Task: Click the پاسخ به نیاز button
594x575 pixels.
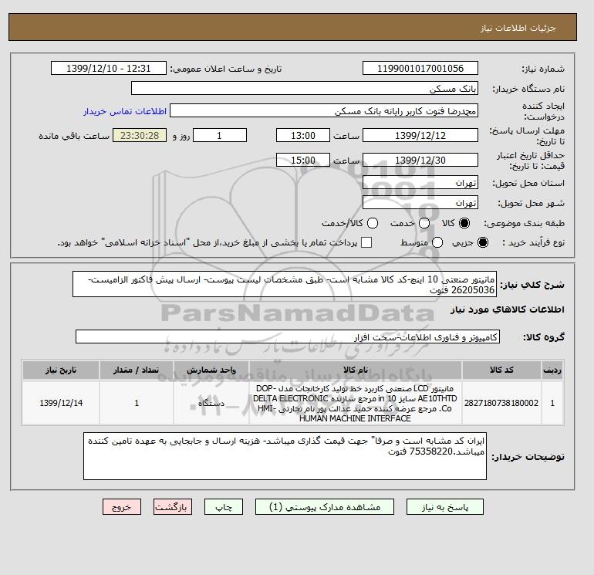Action: pyautogui.click(x=445, y=507)
